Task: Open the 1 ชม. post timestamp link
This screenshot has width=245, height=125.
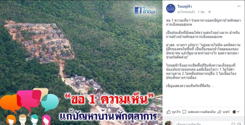Action: tap(202, 12)
